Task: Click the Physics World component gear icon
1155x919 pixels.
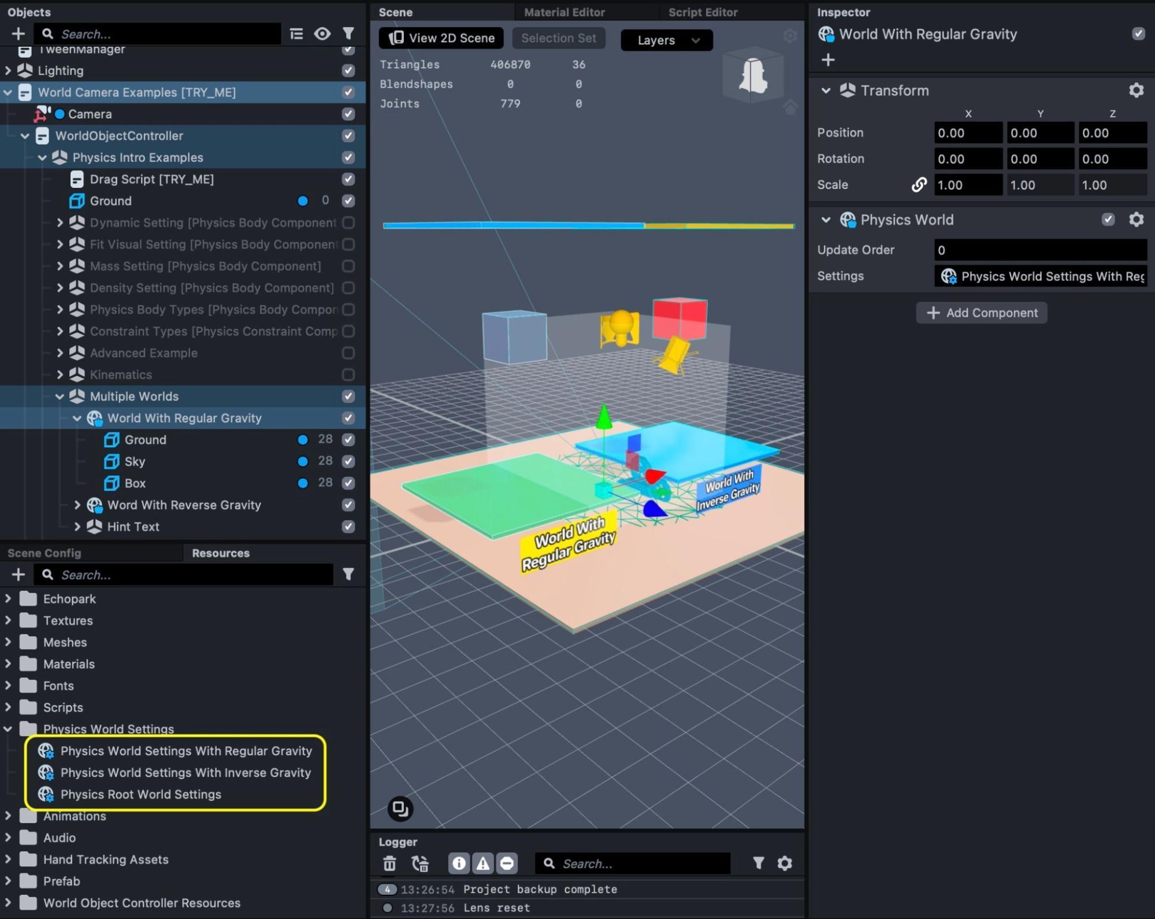Action: tap(1136, 220)
